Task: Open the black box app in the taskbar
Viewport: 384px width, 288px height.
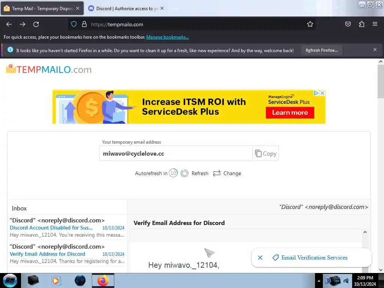Action: (x=33, y=280)
